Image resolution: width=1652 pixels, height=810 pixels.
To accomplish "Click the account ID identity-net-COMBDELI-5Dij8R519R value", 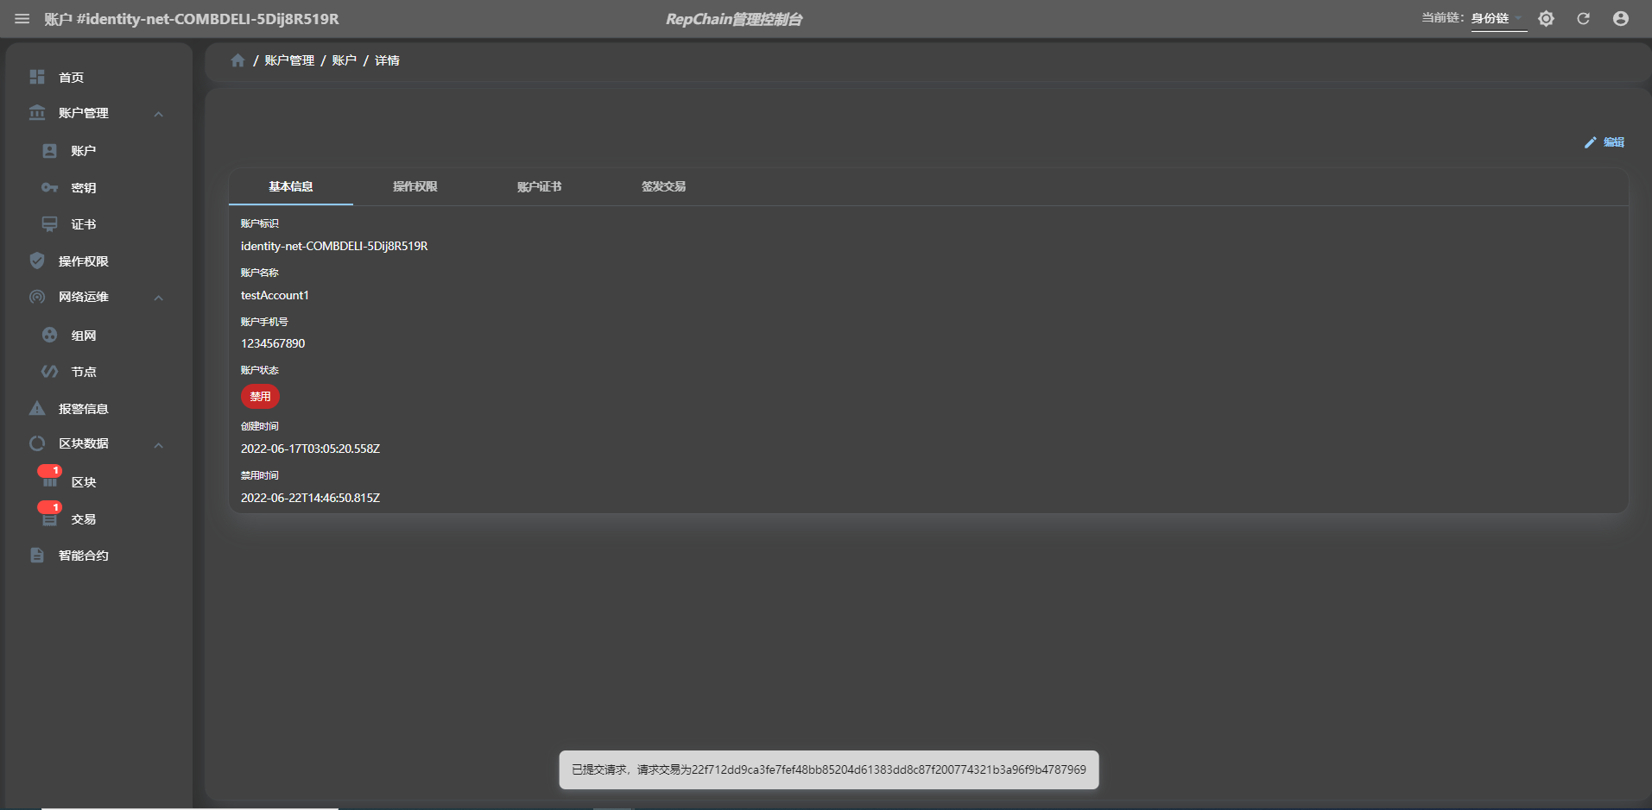I will pyautogui.click(x=334, y=246).
